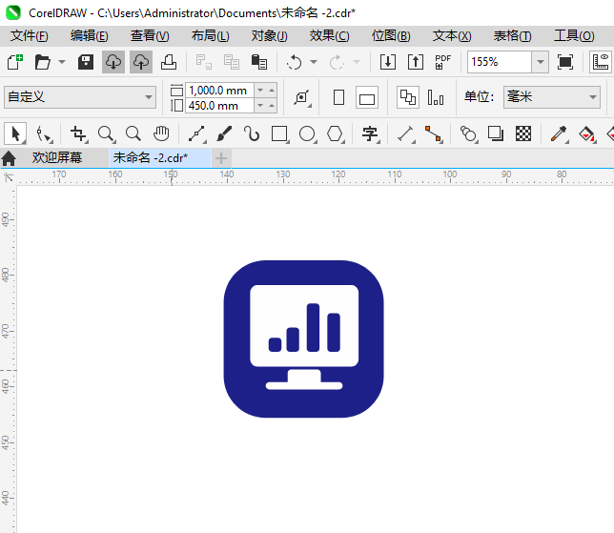This screenshot has height=533, width=614.
Task: Click the page height 450.0 mm field
Action: point(219,106)
